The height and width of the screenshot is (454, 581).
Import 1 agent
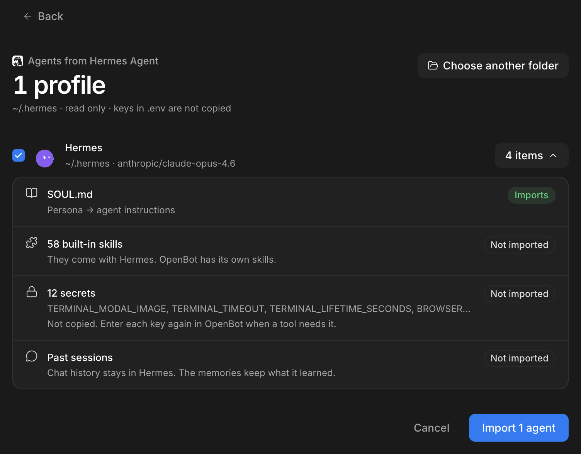coord(519,428)
